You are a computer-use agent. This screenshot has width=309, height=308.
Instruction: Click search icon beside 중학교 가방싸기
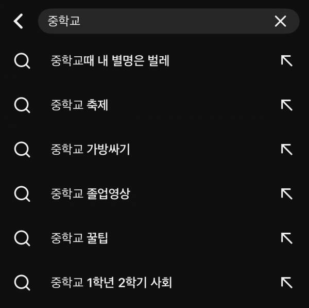[22, 150]
